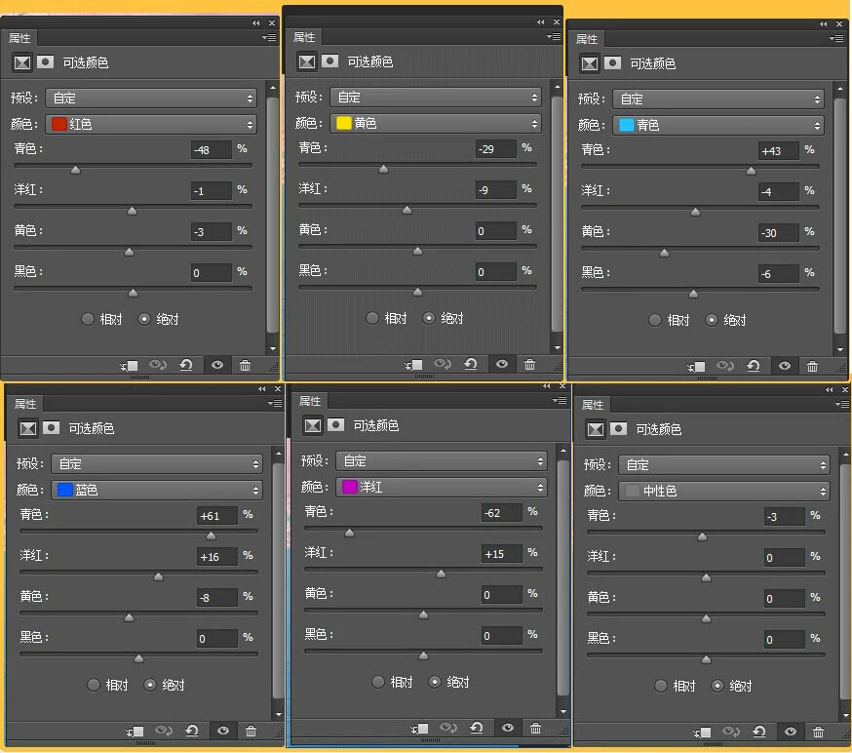Click mask icon in 洋红 panel header
Screen dimensions: 852x753
335,424
